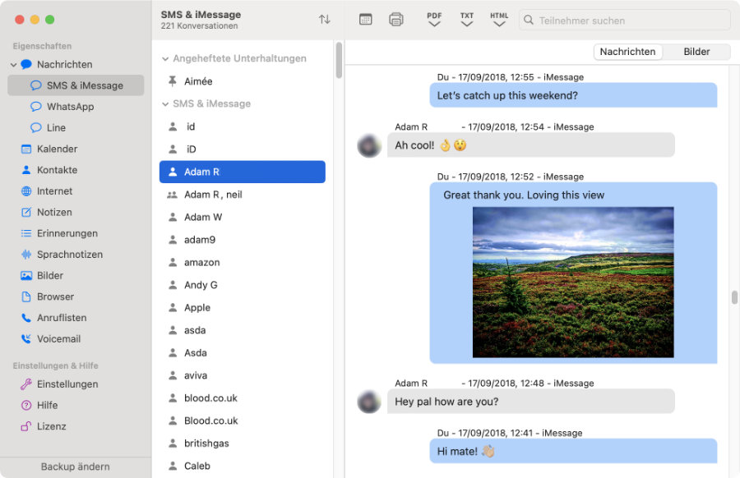Click the conversation list scrollbar
The height and width of the screenshot is (478, 740).
pyautogui.click(x=339, y=60)
